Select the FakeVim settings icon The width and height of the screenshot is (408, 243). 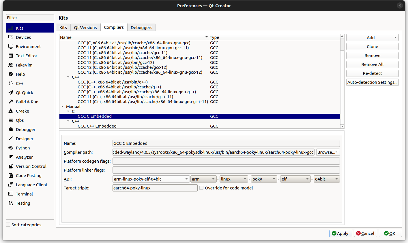[x=11, y=65]
